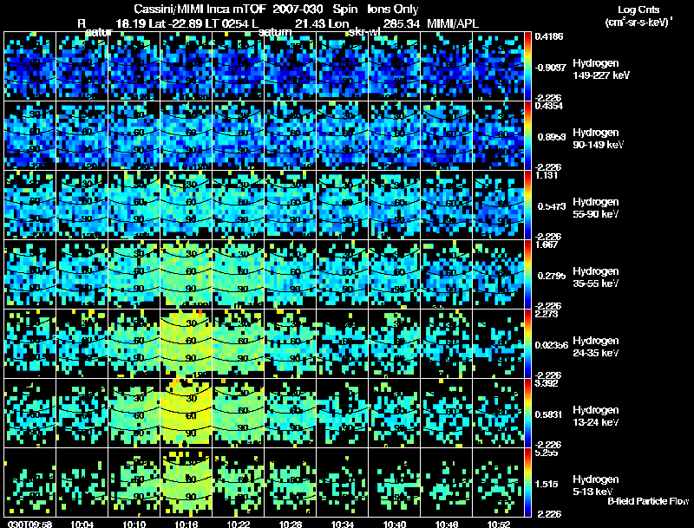Click the 'Hydrogen 5-13 keV' row label
The height and width of the screenshot is (528, 694).
[x=596, y=486]
